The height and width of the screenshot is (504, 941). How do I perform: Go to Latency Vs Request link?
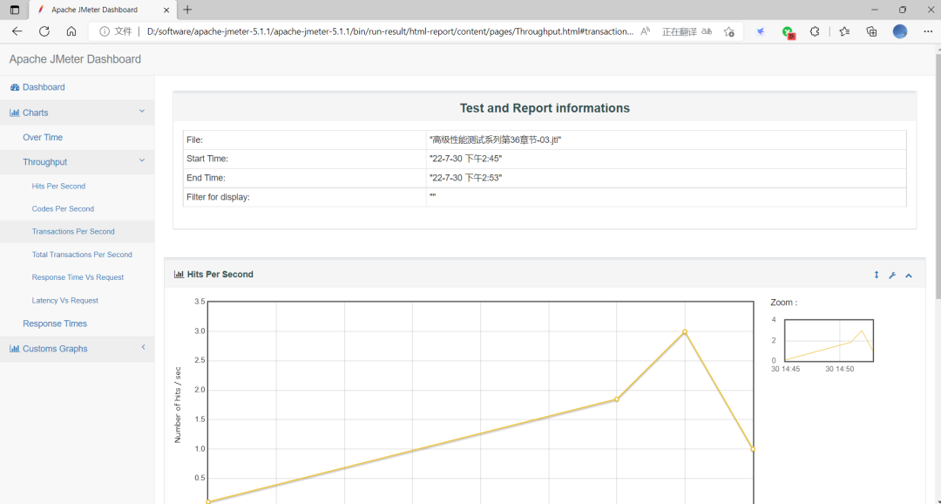[64, 300]
